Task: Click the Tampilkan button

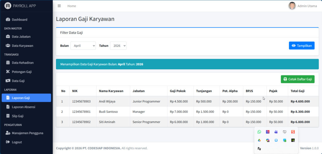Action: (301, 46)
